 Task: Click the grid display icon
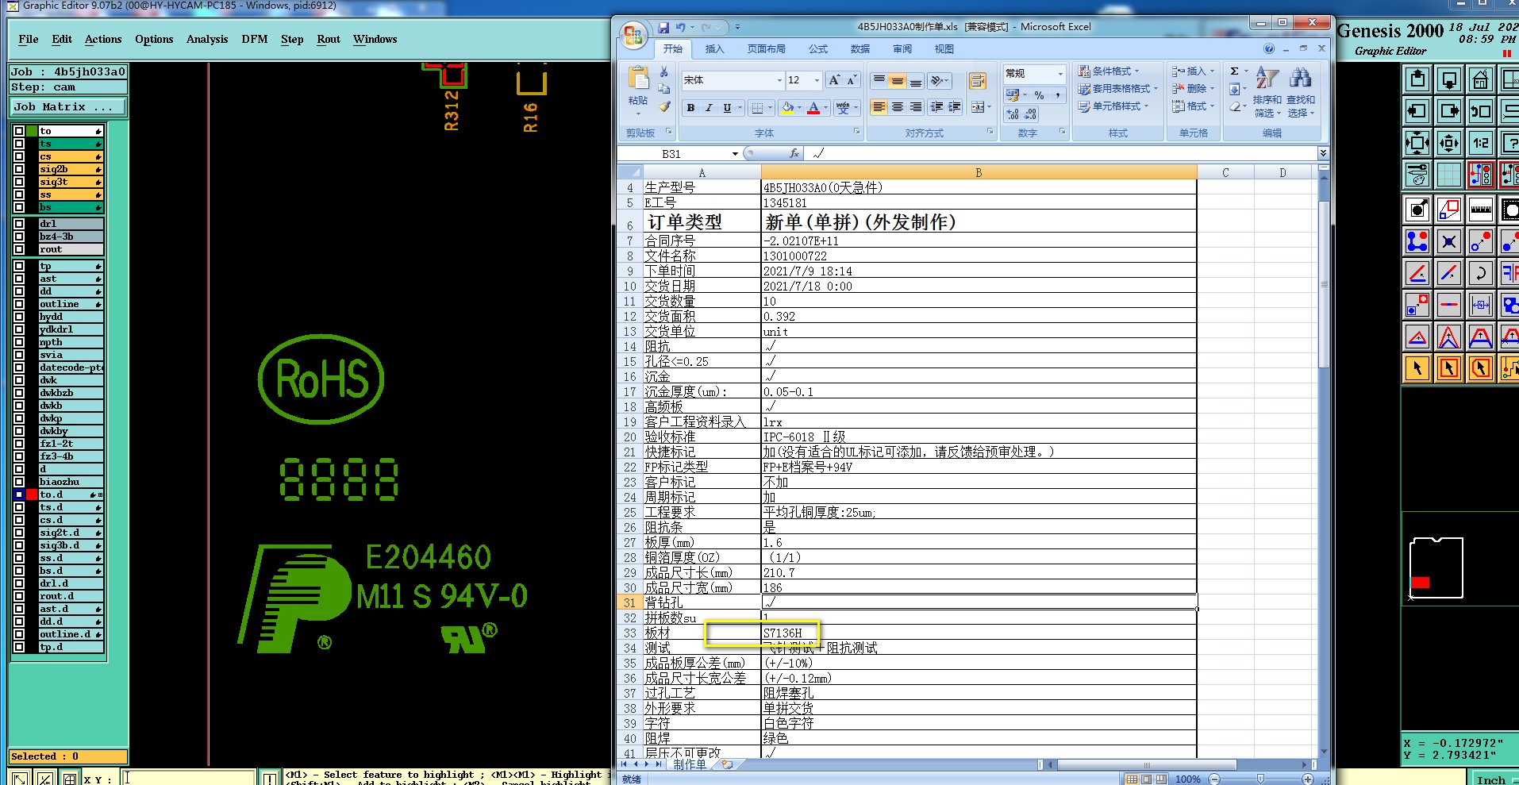pyautogui.click(x=1449, y=174)
